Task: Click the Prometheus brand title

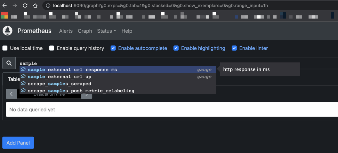Action: pos(35,31)
